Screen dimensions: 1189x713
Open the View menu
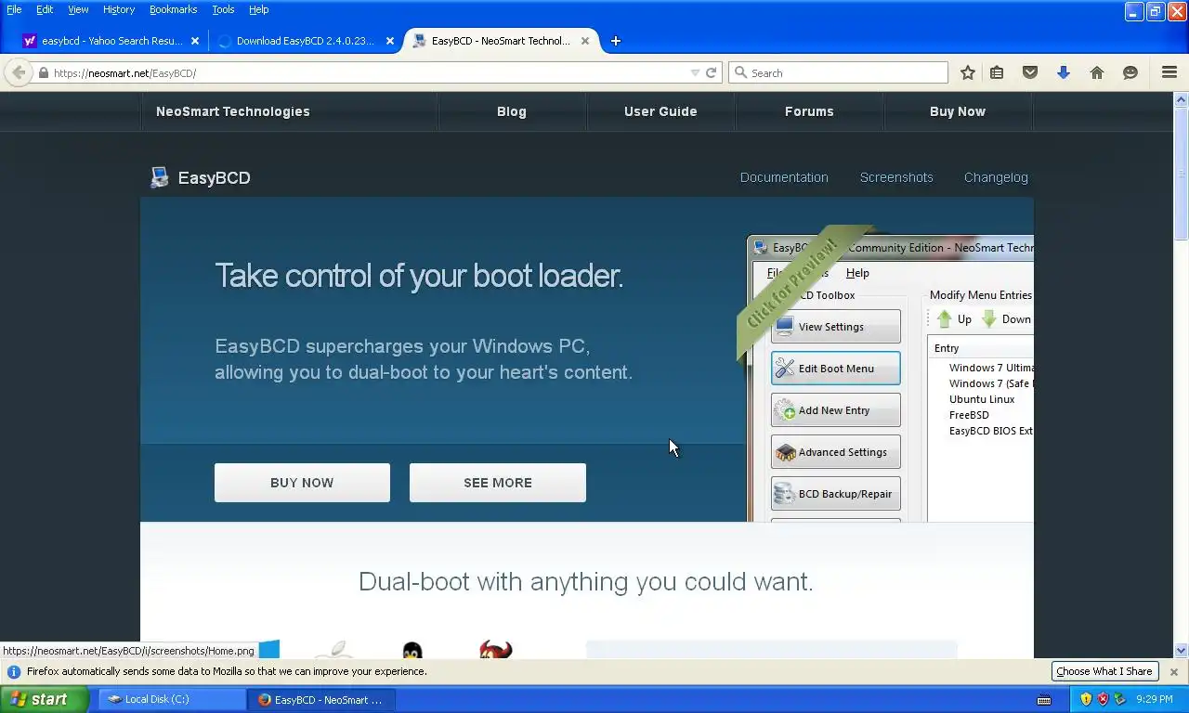pos(78,9)
